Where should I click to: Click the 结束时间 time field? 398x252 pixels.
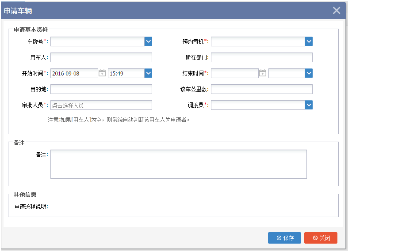pos(287,73)
